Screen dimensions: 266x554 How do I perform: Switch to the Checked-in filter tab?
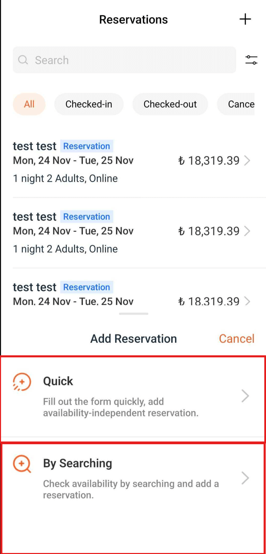89,104
